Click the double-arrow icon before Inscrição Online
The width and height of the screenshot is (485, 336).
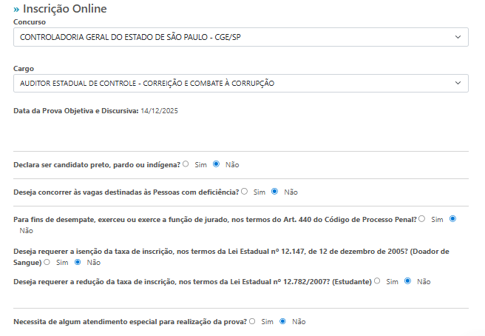click(16, 10)
